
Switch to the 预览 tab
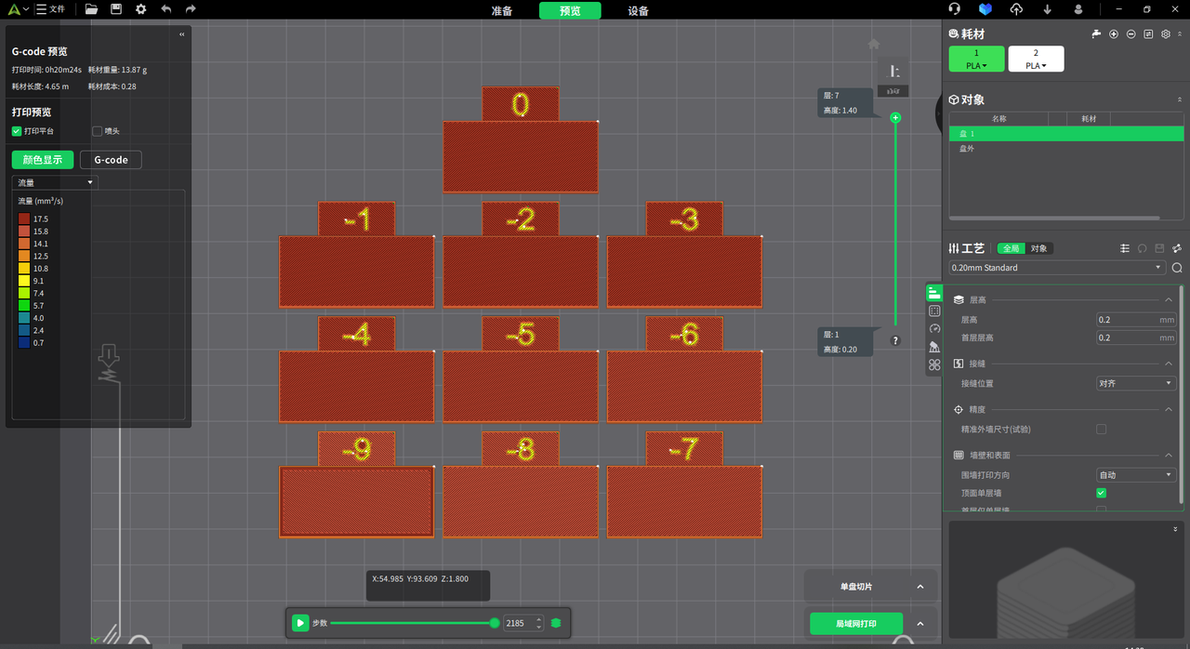click(x=570, y=11)
